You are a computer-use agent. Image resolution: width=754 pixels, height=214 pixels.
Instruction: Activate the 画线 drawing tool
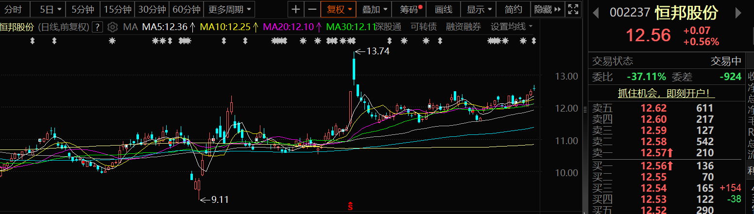pos(444,9)
